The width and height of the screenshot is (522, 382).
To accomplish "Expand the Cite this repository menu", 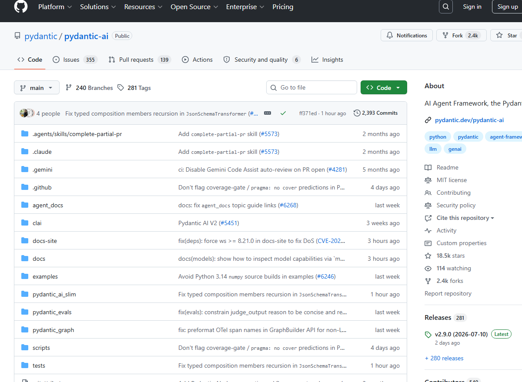I will tap(465, 218).
